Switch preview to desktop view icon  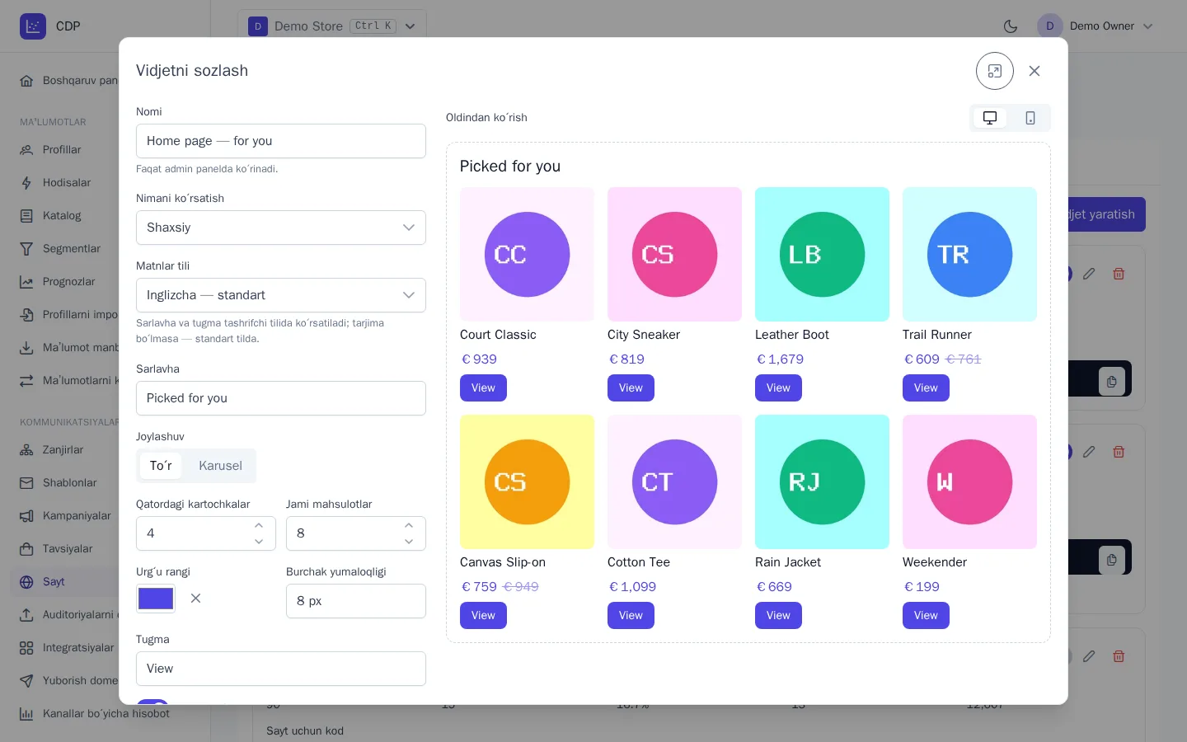click(990, 118)
